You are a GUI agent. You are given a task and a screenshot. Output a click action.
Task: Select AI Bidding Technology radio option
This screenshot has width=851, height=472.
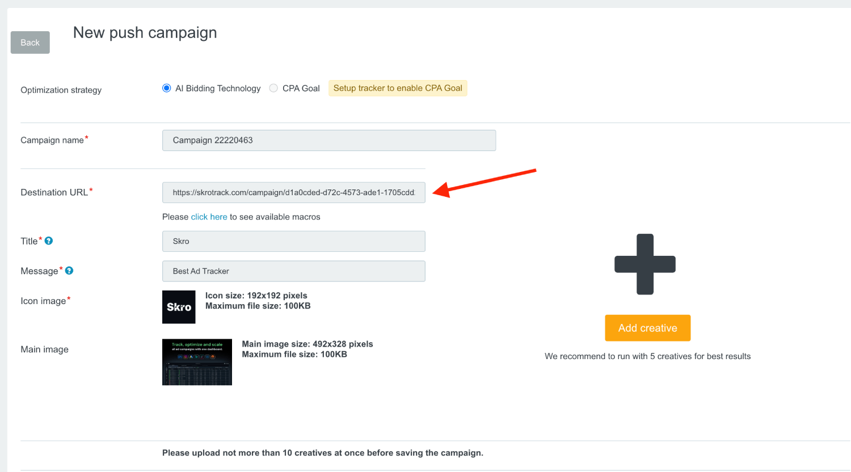pyautogui.click(x=166, y=88)
